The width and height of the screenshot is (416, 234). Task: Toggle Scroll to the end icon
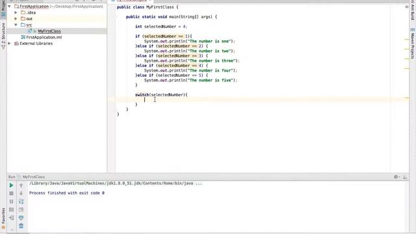21,209
